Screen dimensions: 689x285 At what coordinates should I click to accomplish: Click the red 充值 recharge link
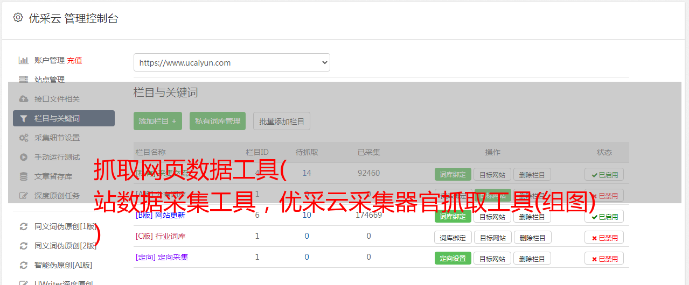[x=74, y=60]
